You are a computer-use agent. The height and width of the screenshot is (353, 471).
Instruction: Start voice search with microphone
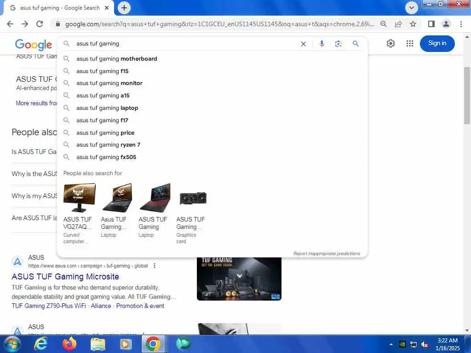[322, 44]
